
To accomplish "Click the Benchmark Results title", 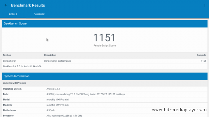I will (x=28, y=5).
